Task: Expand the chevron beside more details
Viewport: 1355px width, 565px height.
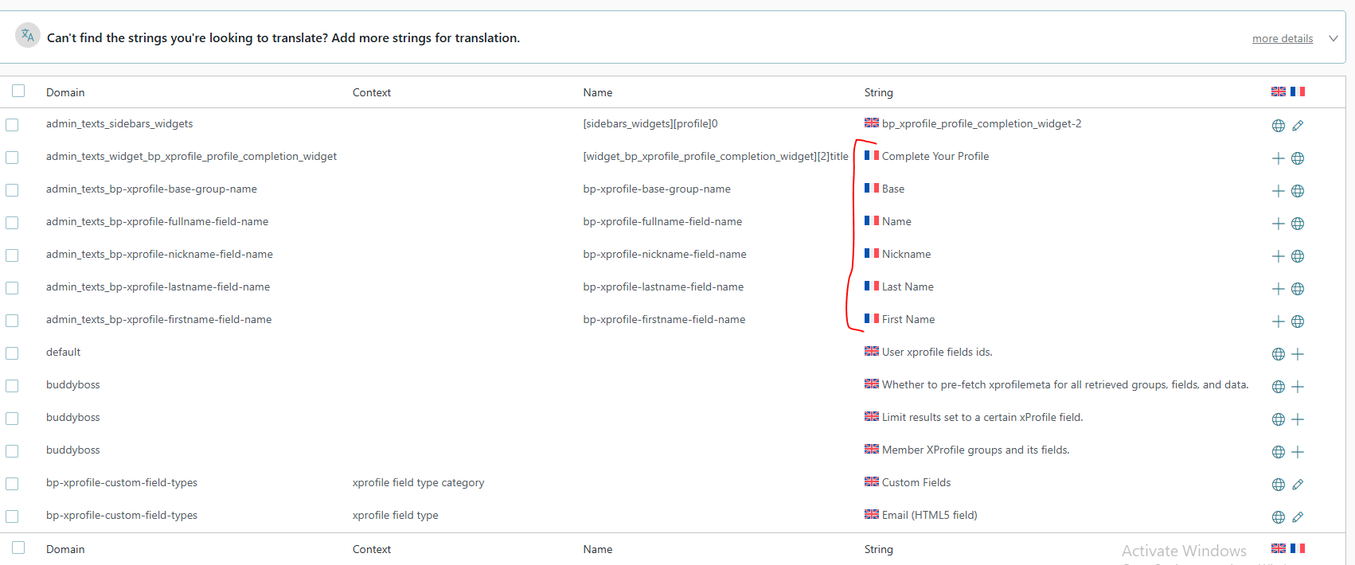Action: click(x=1334, y=38)
